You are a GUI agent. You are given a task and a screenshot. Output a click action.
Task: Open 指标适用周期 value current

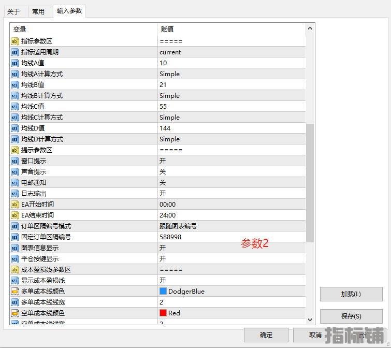pos(231,52)
